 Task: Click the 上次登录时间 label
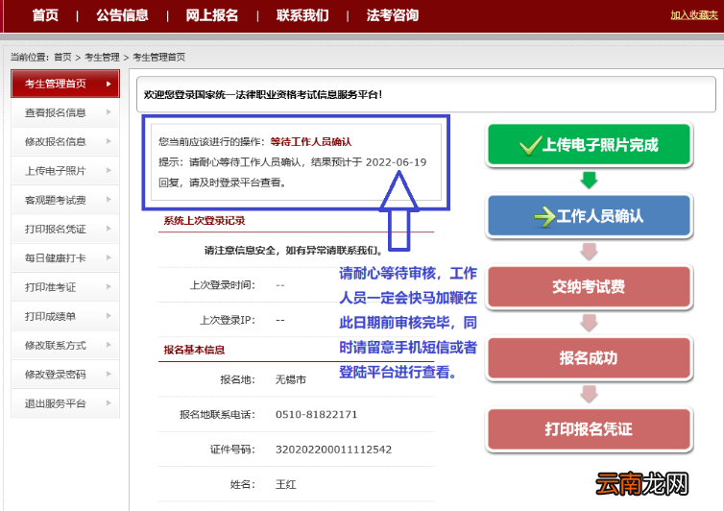[x=223, y=285]
